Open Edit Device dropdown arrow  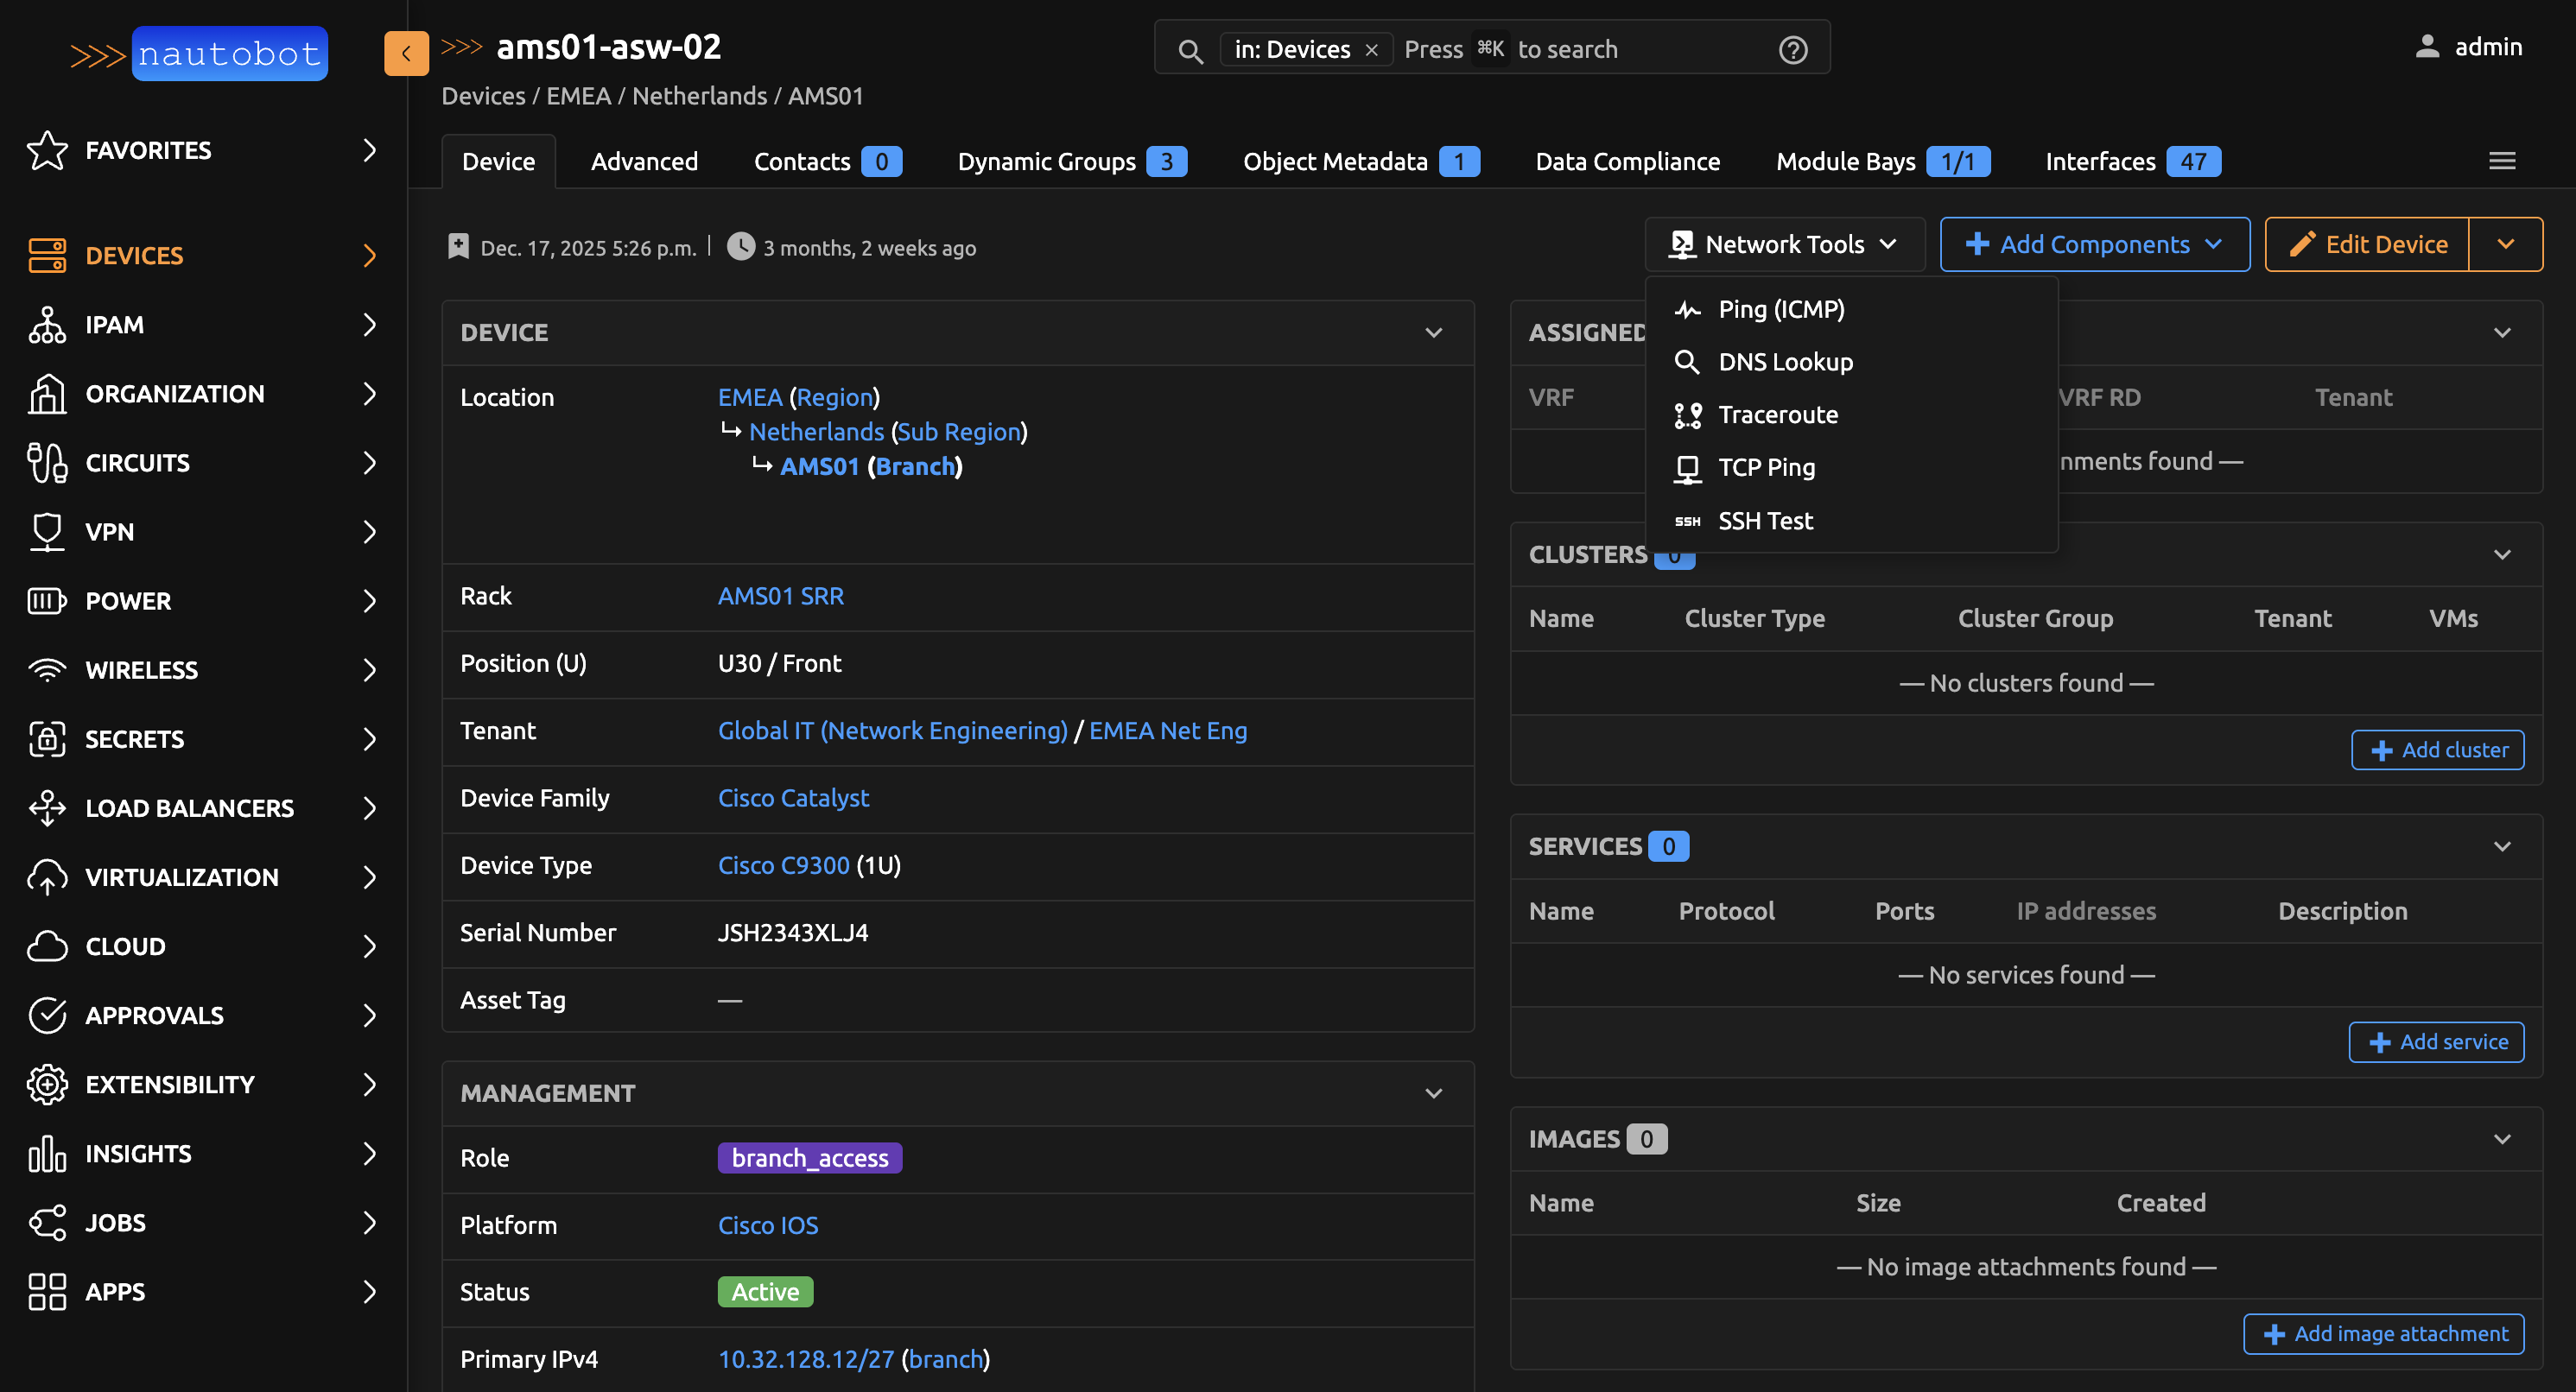tap(2505, 244)
